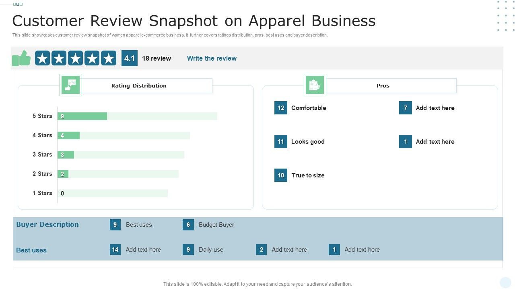515x289 pixels.
Task: Expand the Pros panel header
Action: tap(383, 85)
